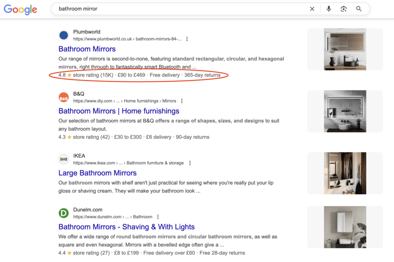Viewport: 394px width, 262px height.
Task: Open the Large Bathroom Mirrors IKEA link
Action: tap(97, 173)
